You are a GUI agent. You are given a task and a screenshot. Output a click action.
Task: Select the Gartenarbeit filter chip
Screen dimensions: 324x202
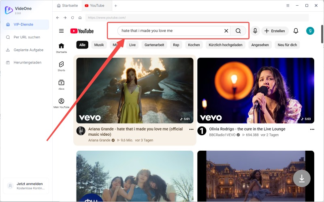pyautogui.click(x=154, y=45)
